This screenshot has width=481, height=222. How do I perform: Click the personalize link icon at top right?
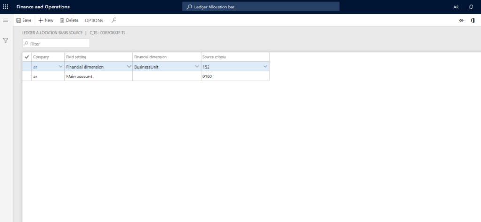(461, 20)
